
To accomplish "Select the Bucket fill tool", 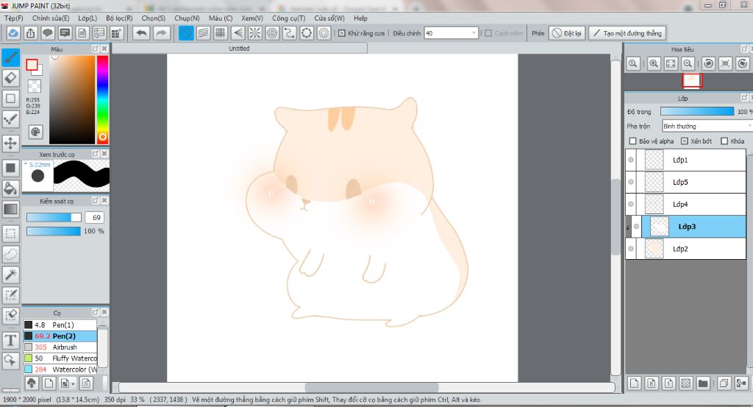I will pyautogui.click(x=10, y=188).
